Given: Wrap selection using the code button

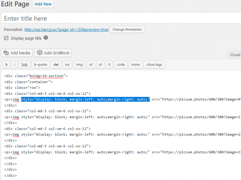Looking at the screenshot, I should click(121, 65).
